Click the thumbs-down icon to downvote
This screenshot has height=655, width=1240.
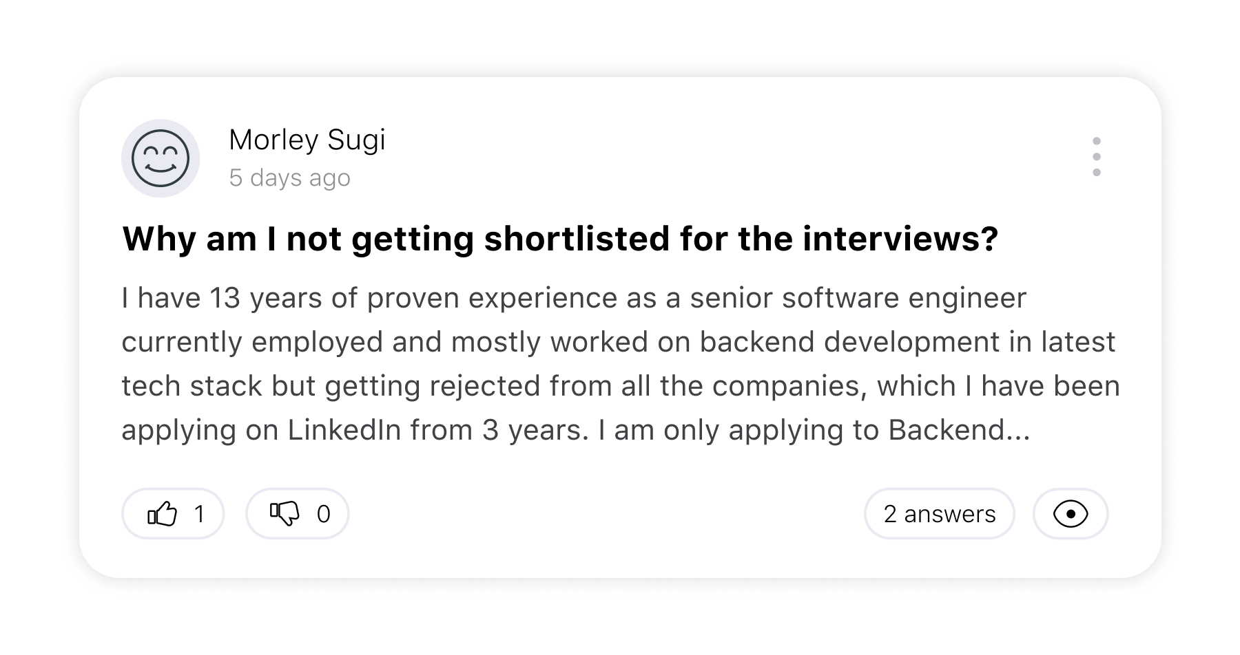[x=285, y=514]
